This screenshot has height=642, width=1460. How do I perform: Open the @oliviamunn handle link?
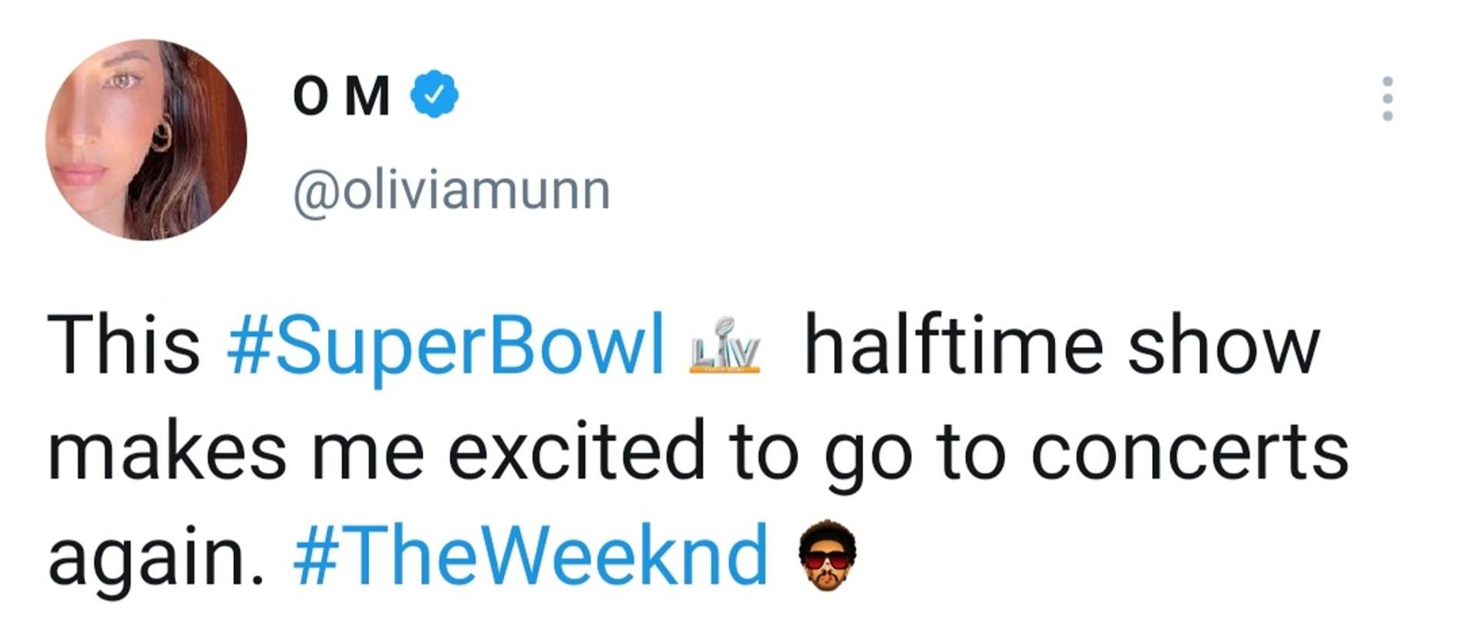click(452, 190)
